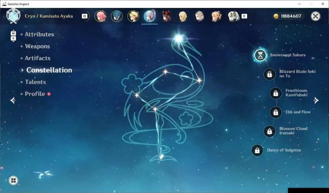This screenshot has width=329, height=193.
Task: Select the short blonde-haired character after the hat
Action: tap(183, 16)
